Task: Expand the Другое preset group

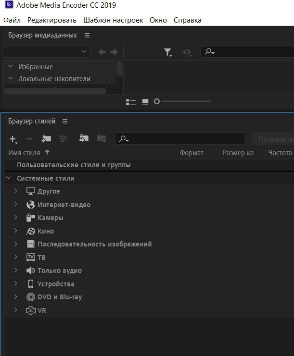Action: click(x=15, y=191)
